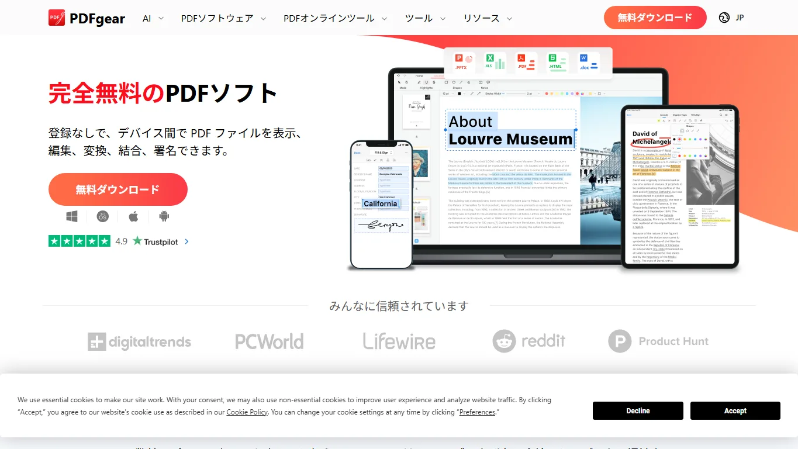Click the PDFgear logo in the header
The width and height of the screenshot is (798, 449).
click(x=87, y=18)
